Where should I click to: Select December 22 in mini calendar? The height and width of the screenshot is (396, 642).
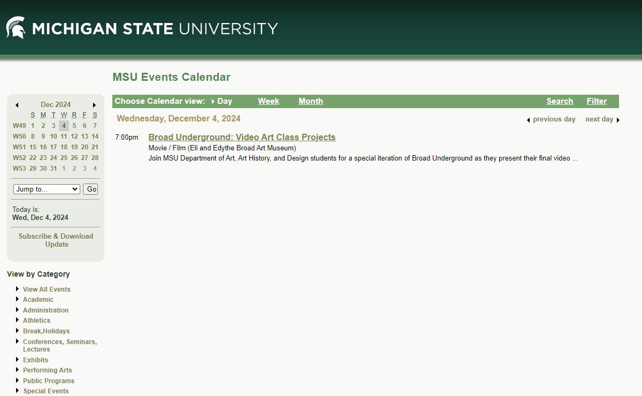click(x=33, y=158)
